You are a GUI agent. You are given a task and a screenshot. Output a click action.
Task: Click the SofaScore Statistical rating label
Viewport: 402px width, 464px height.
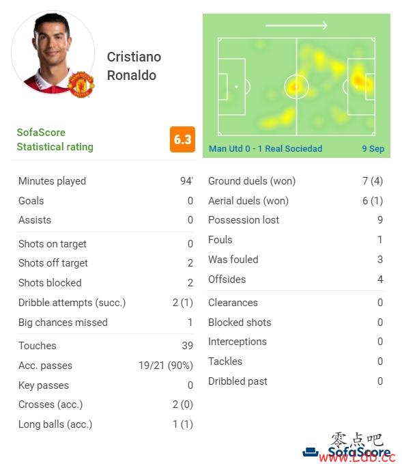[x=55, y=139]
